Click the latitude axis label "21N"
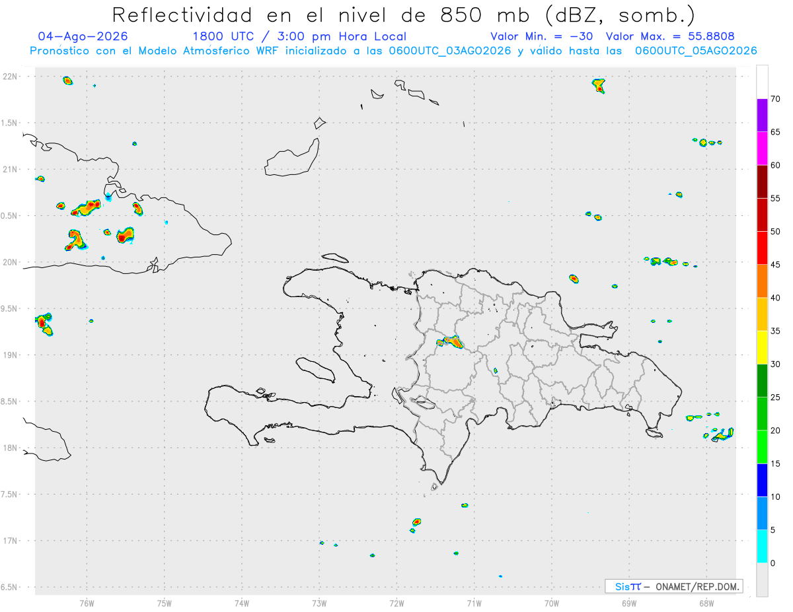This screenshot has height=612, width=793. point(10,170)
